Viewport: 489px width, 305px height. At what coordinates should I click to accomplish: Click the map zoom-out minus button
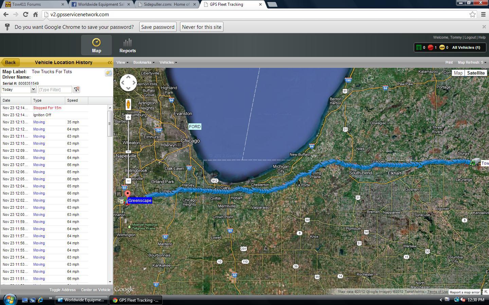point(128,181)
